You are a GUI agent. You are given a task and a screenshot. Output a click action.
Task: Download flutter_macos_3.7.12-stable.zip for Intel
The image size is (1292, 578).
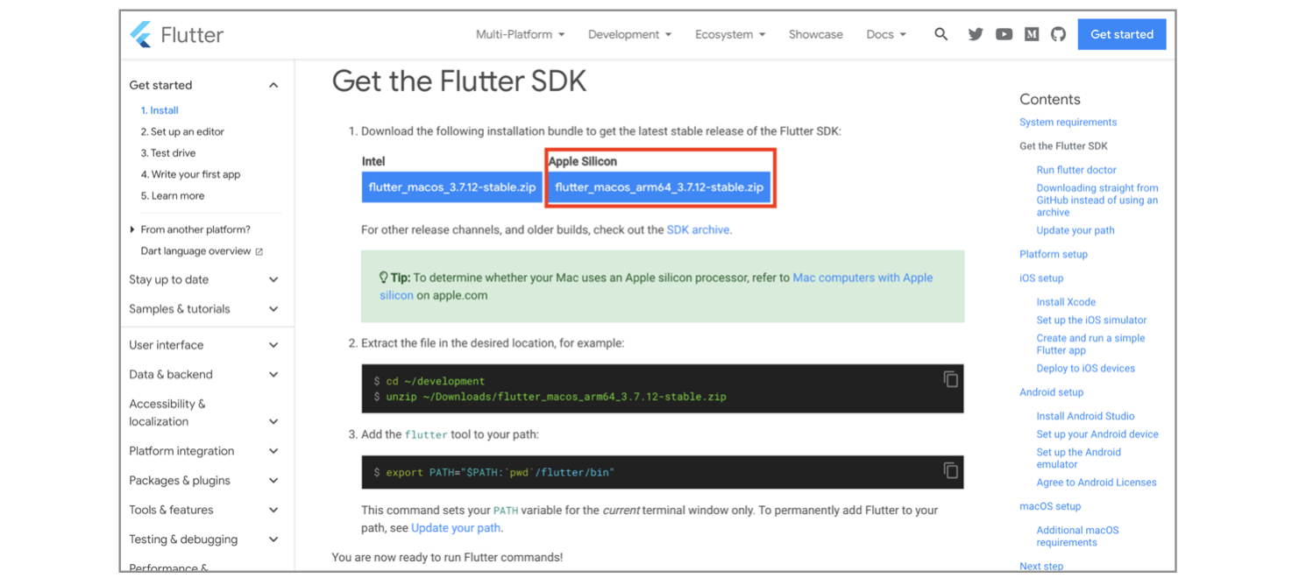pyautogui.click(x=451, y=187)
